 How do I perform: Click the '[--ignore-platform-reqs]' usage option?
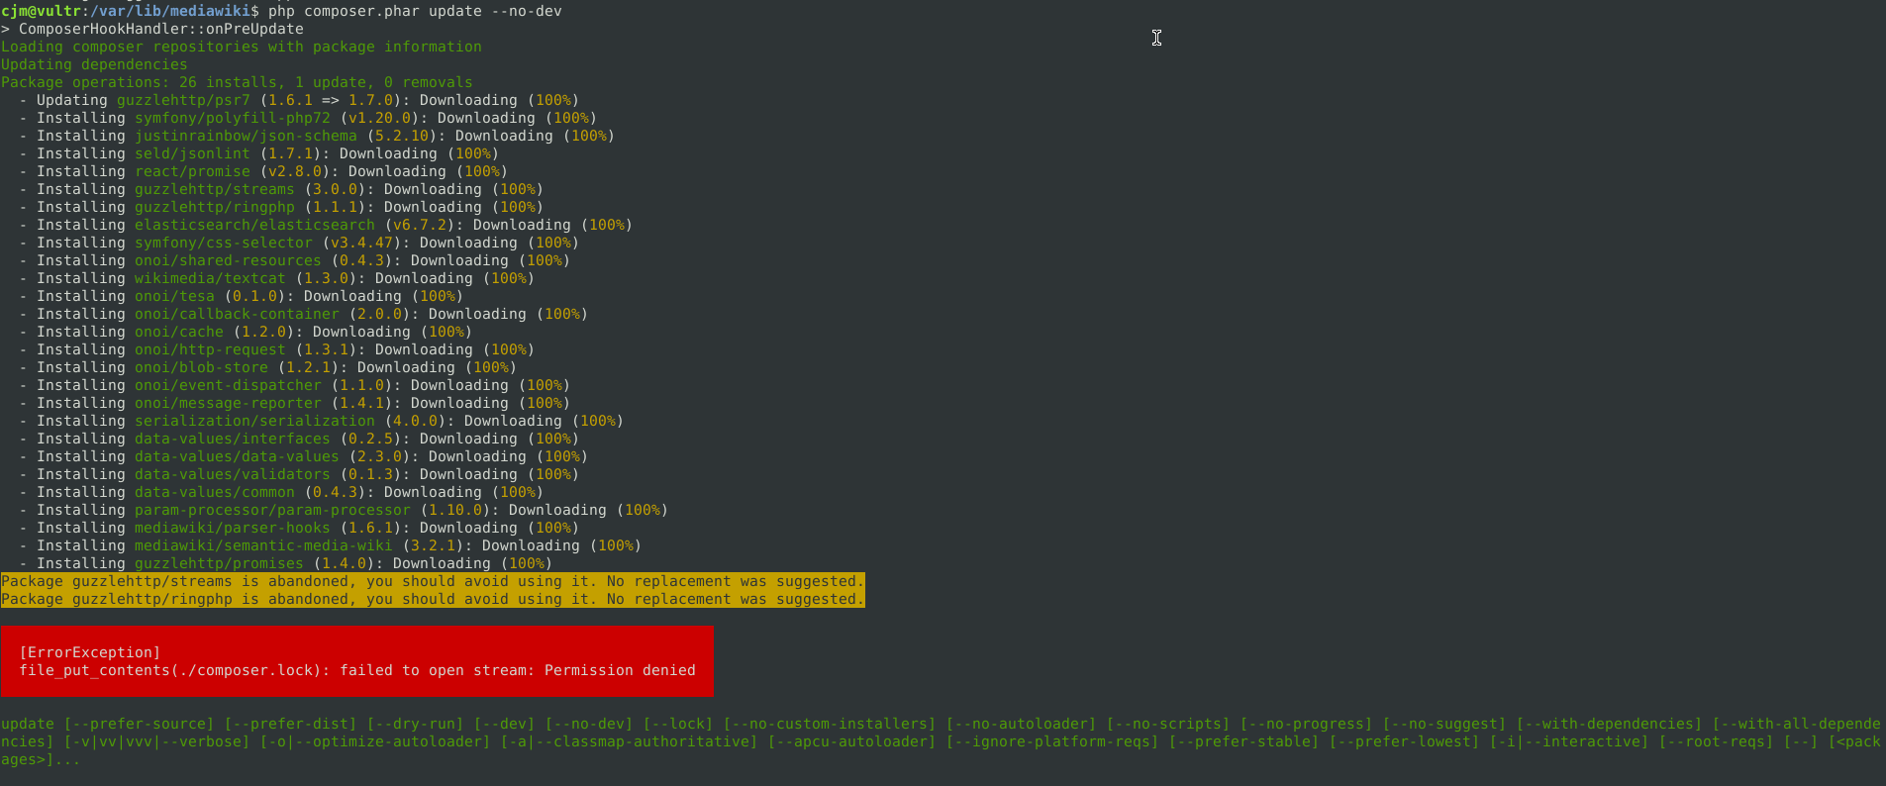[1052, 741]
